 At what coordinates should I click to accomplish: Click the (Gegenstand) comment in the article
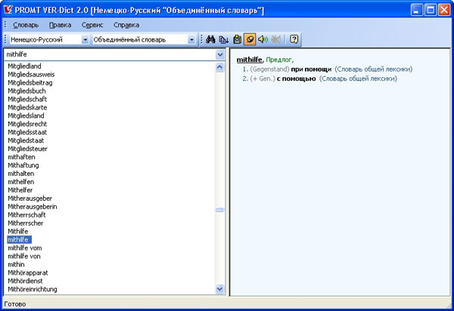click(x=269, y=69)
